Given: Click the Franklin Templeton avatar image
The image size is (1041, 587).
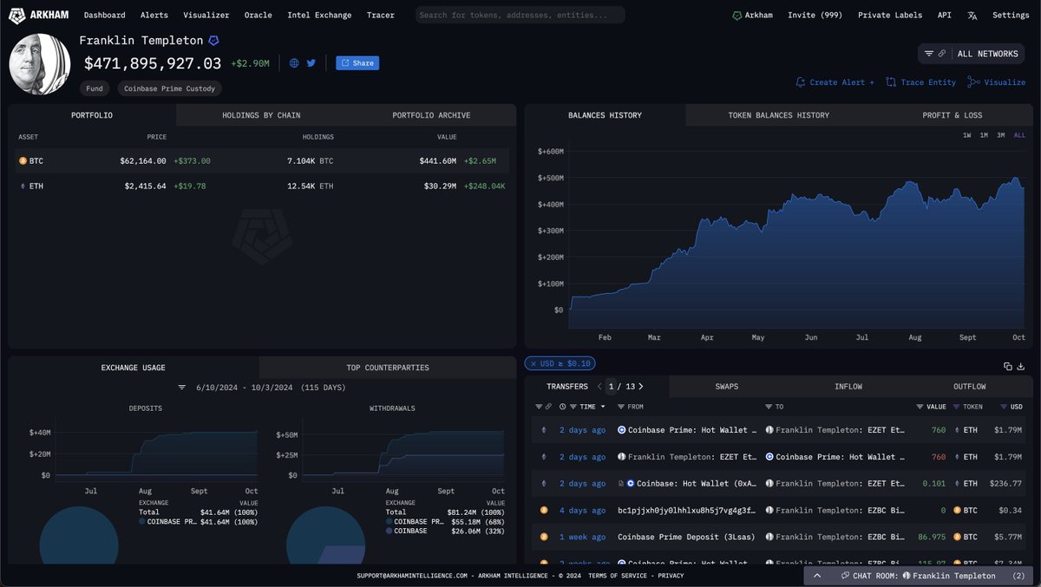Looking at the screenshot, I should point(40,65).
